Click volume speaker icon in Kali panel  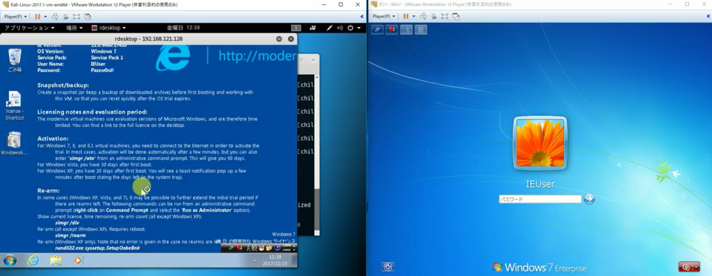click(x=340, y=28)
